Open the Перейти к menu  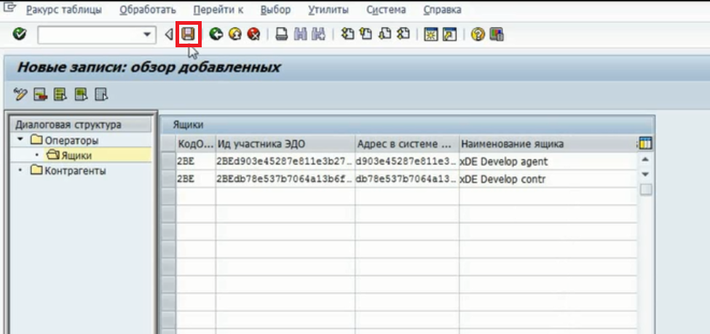click(x=218, y=10)
